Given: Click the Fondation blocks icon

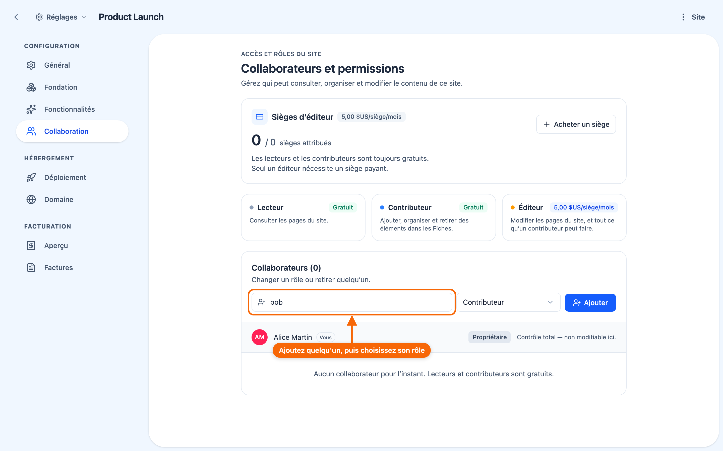Looking at the screenshot, I should pos(31,87).
